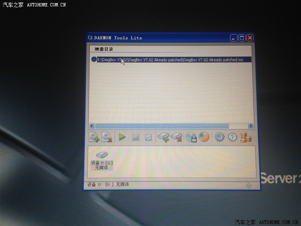Click the horizontal scrollbar left arrow
301x226 pixels.
[x=92, y=126]
